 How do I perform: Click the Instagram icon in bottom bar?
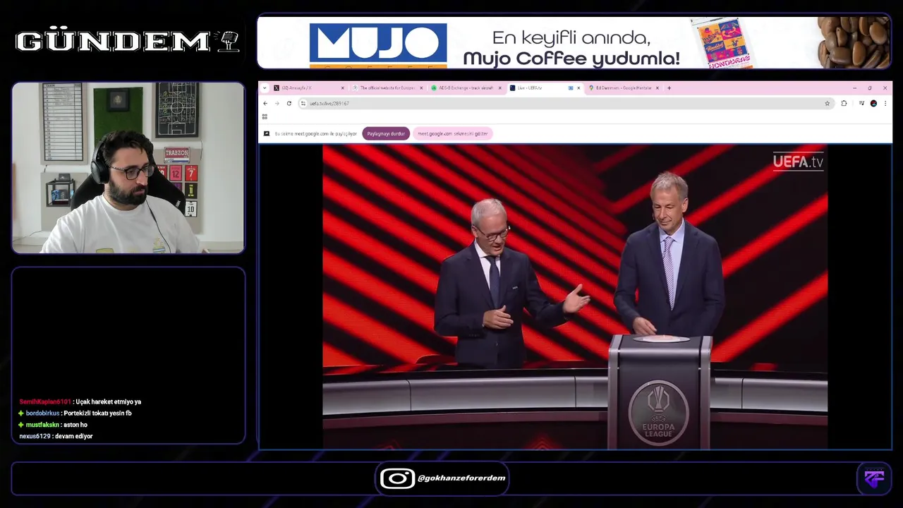(397, 478)
